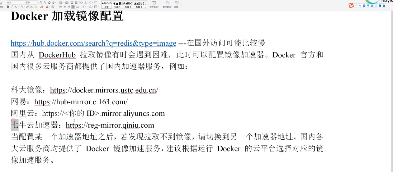Viewport: 393px width, 172px height.
Task: Click the Sogou input method logo
Action: [351, 5]
